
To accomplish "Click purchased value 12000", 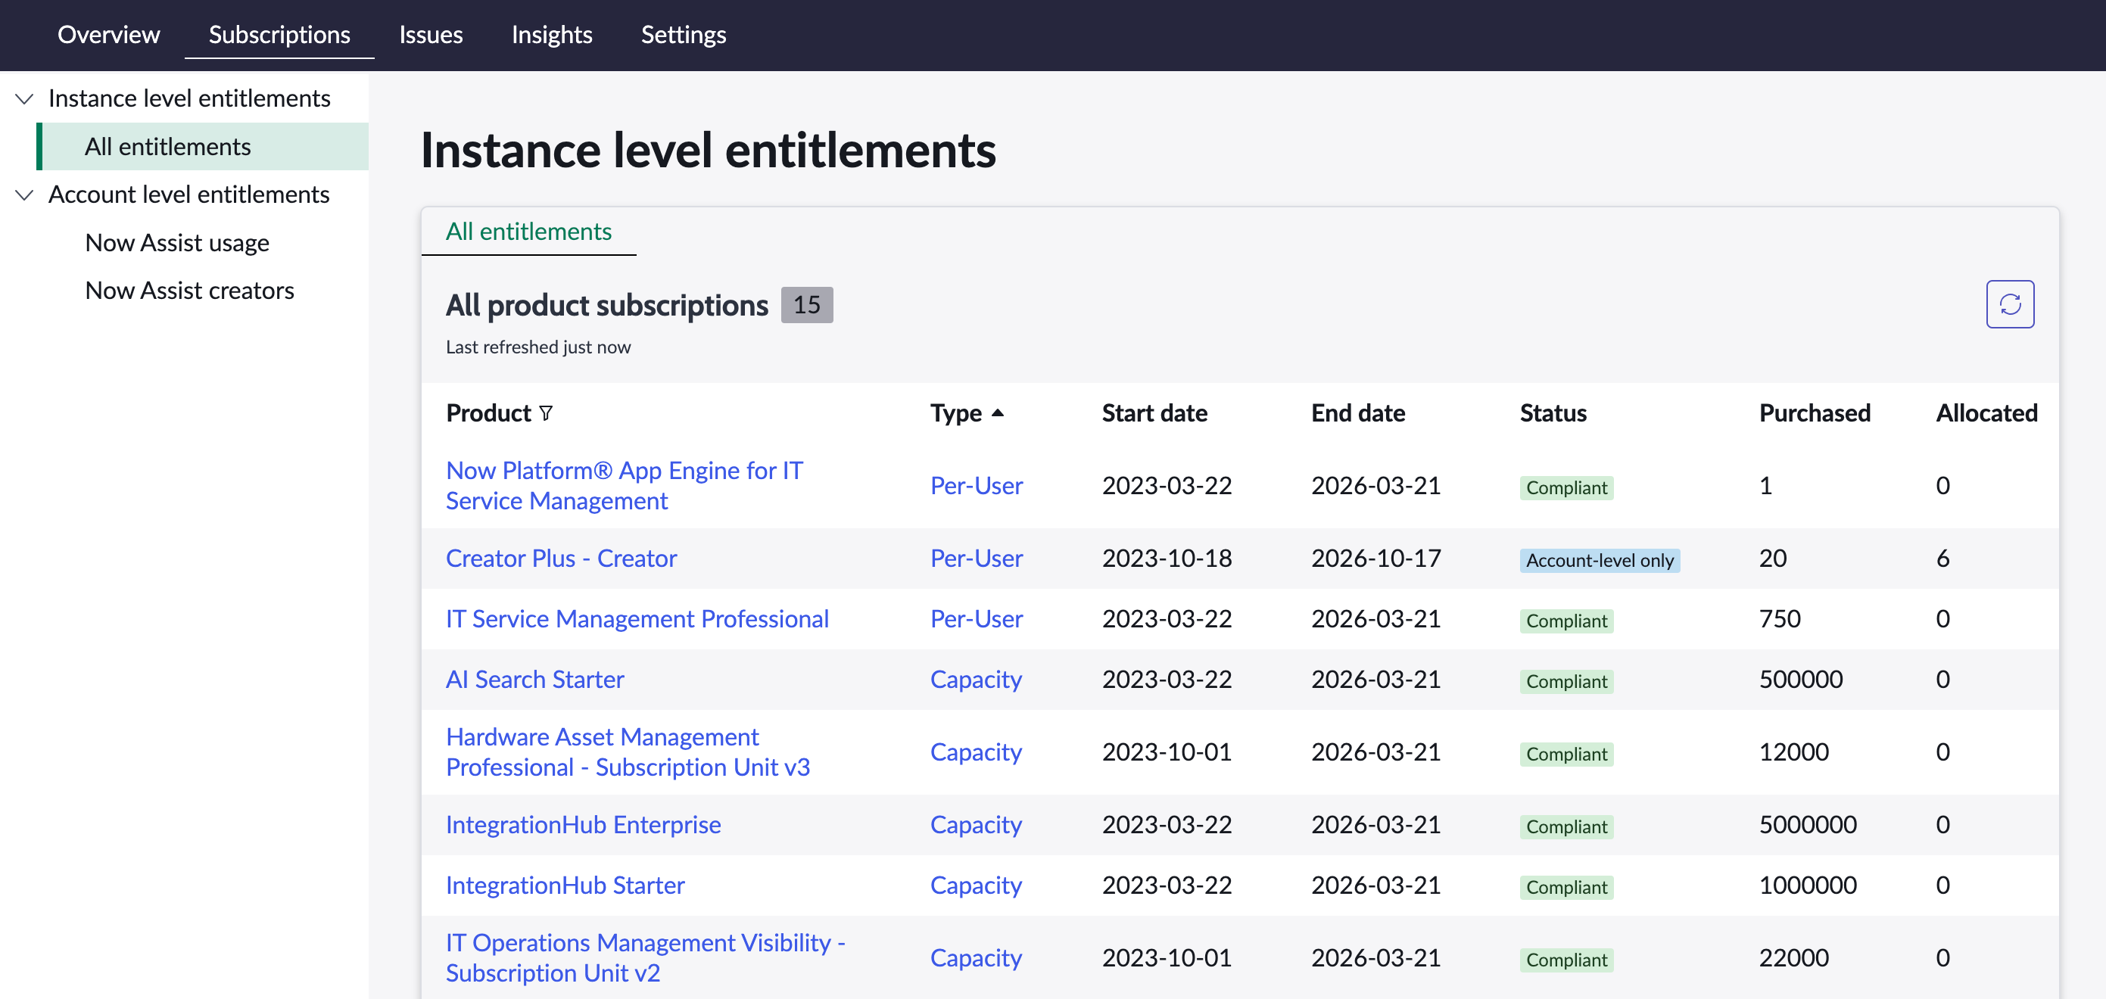I will (1793, 752).
